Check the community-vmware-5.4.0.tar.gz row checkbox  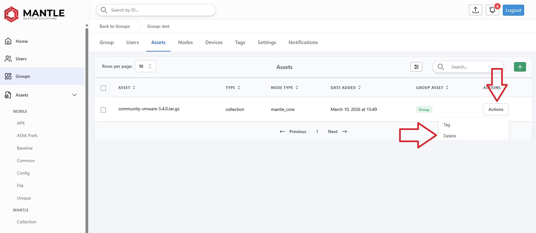point(103,110)
